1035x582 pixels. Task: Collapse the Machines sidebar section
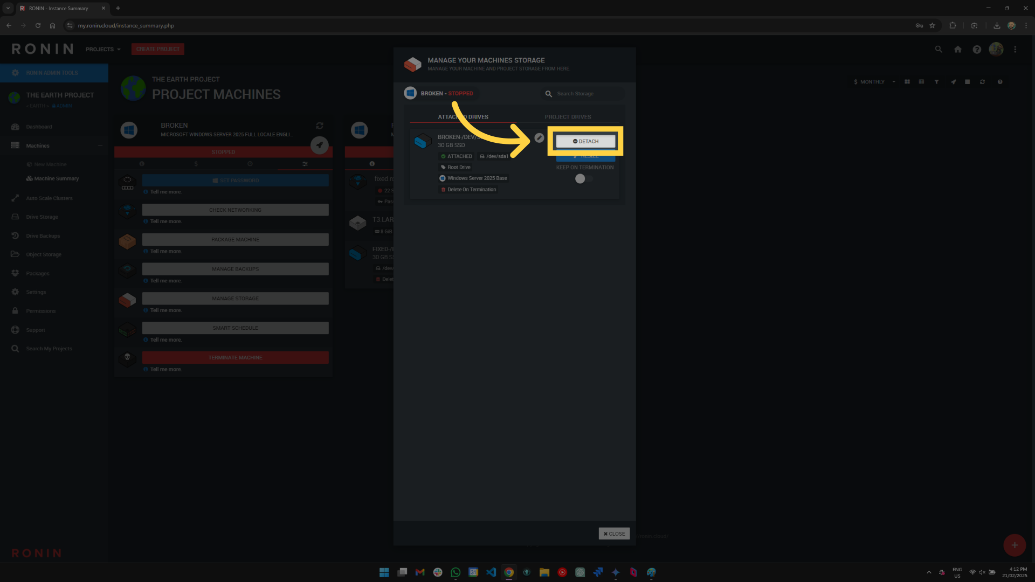100,145
